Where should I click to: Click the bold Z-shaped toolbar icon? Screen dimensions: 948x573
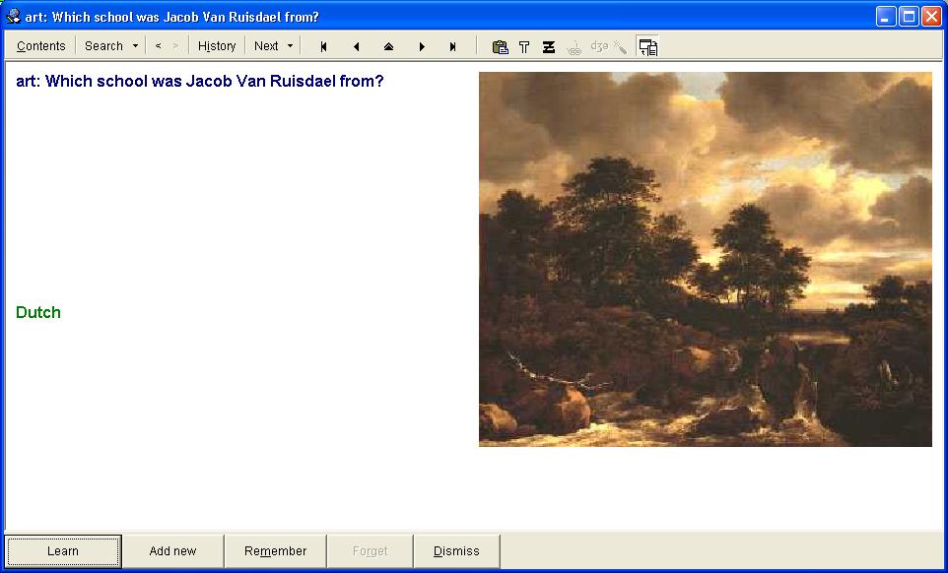pos(549,46)
